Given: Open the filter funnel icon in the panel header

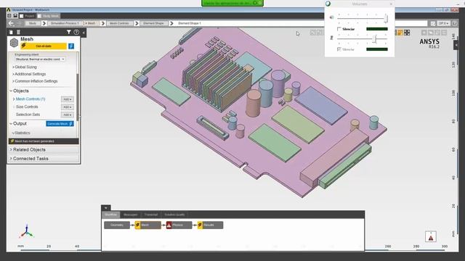Looking at the screenshot, I should pos(69,32).
